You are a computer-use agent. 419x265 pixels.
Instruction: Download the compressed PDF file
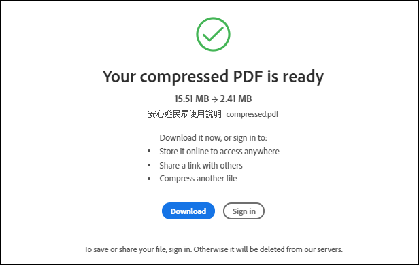[188, 211]
